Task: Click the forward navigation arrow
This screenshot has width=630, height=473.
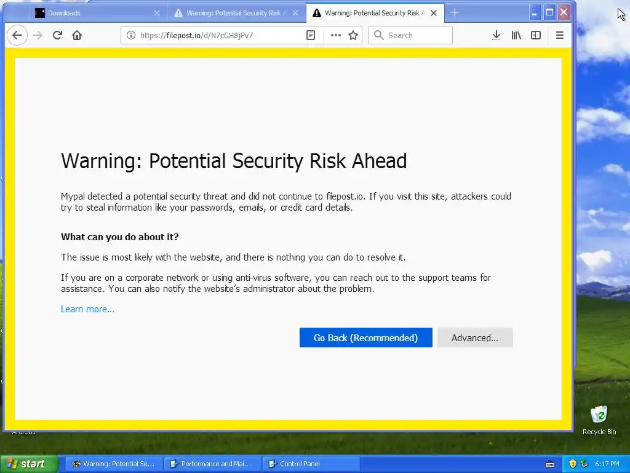Action: [x=38, y=35]
